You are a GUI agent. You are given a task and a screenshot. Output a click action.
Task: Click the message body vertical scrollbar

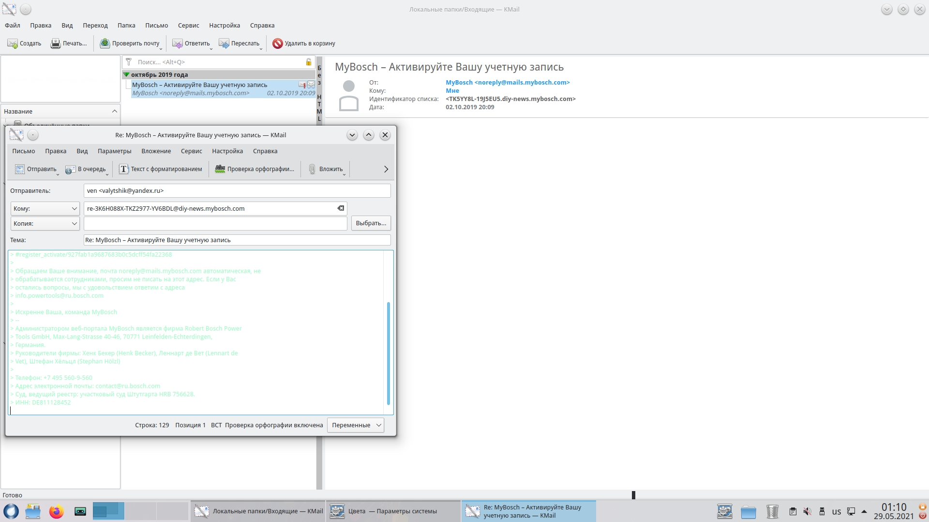click(x=388, y=353)
